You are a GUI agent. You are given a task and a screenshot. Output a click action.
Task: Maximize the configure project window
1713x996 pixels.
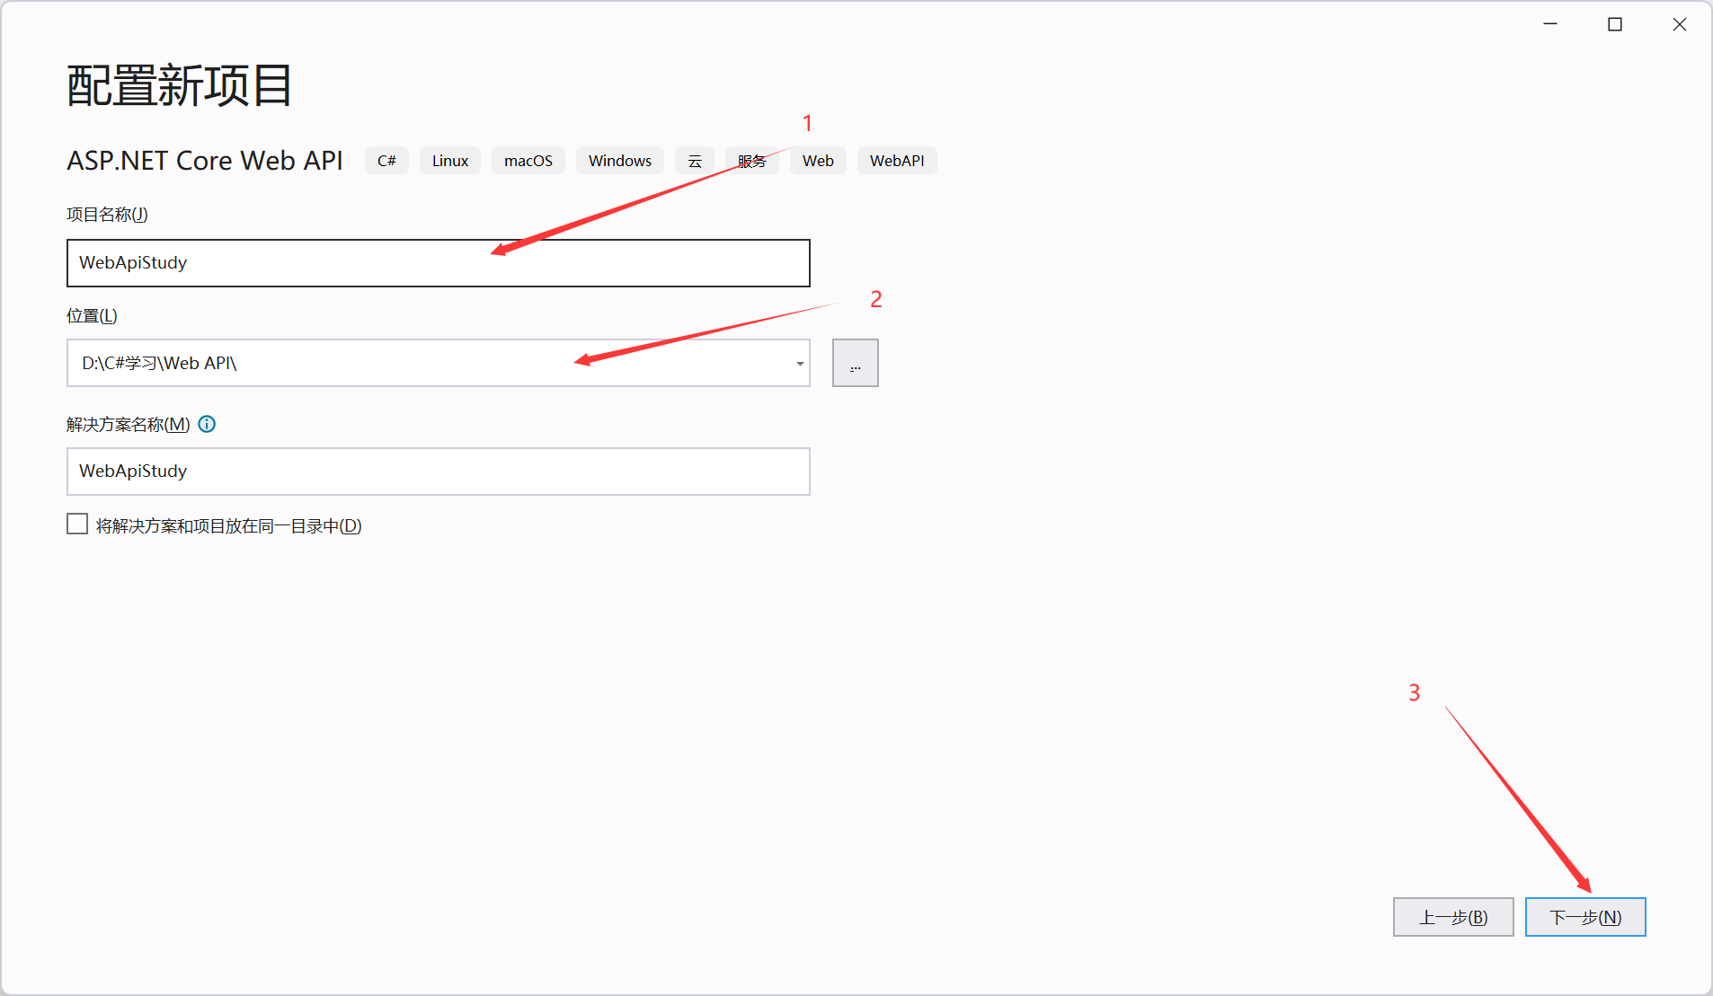point(1614,25)
